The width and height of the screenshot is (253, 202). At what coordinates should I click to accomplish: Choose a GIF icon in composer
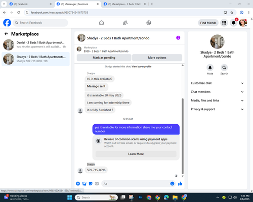[97, 184]
